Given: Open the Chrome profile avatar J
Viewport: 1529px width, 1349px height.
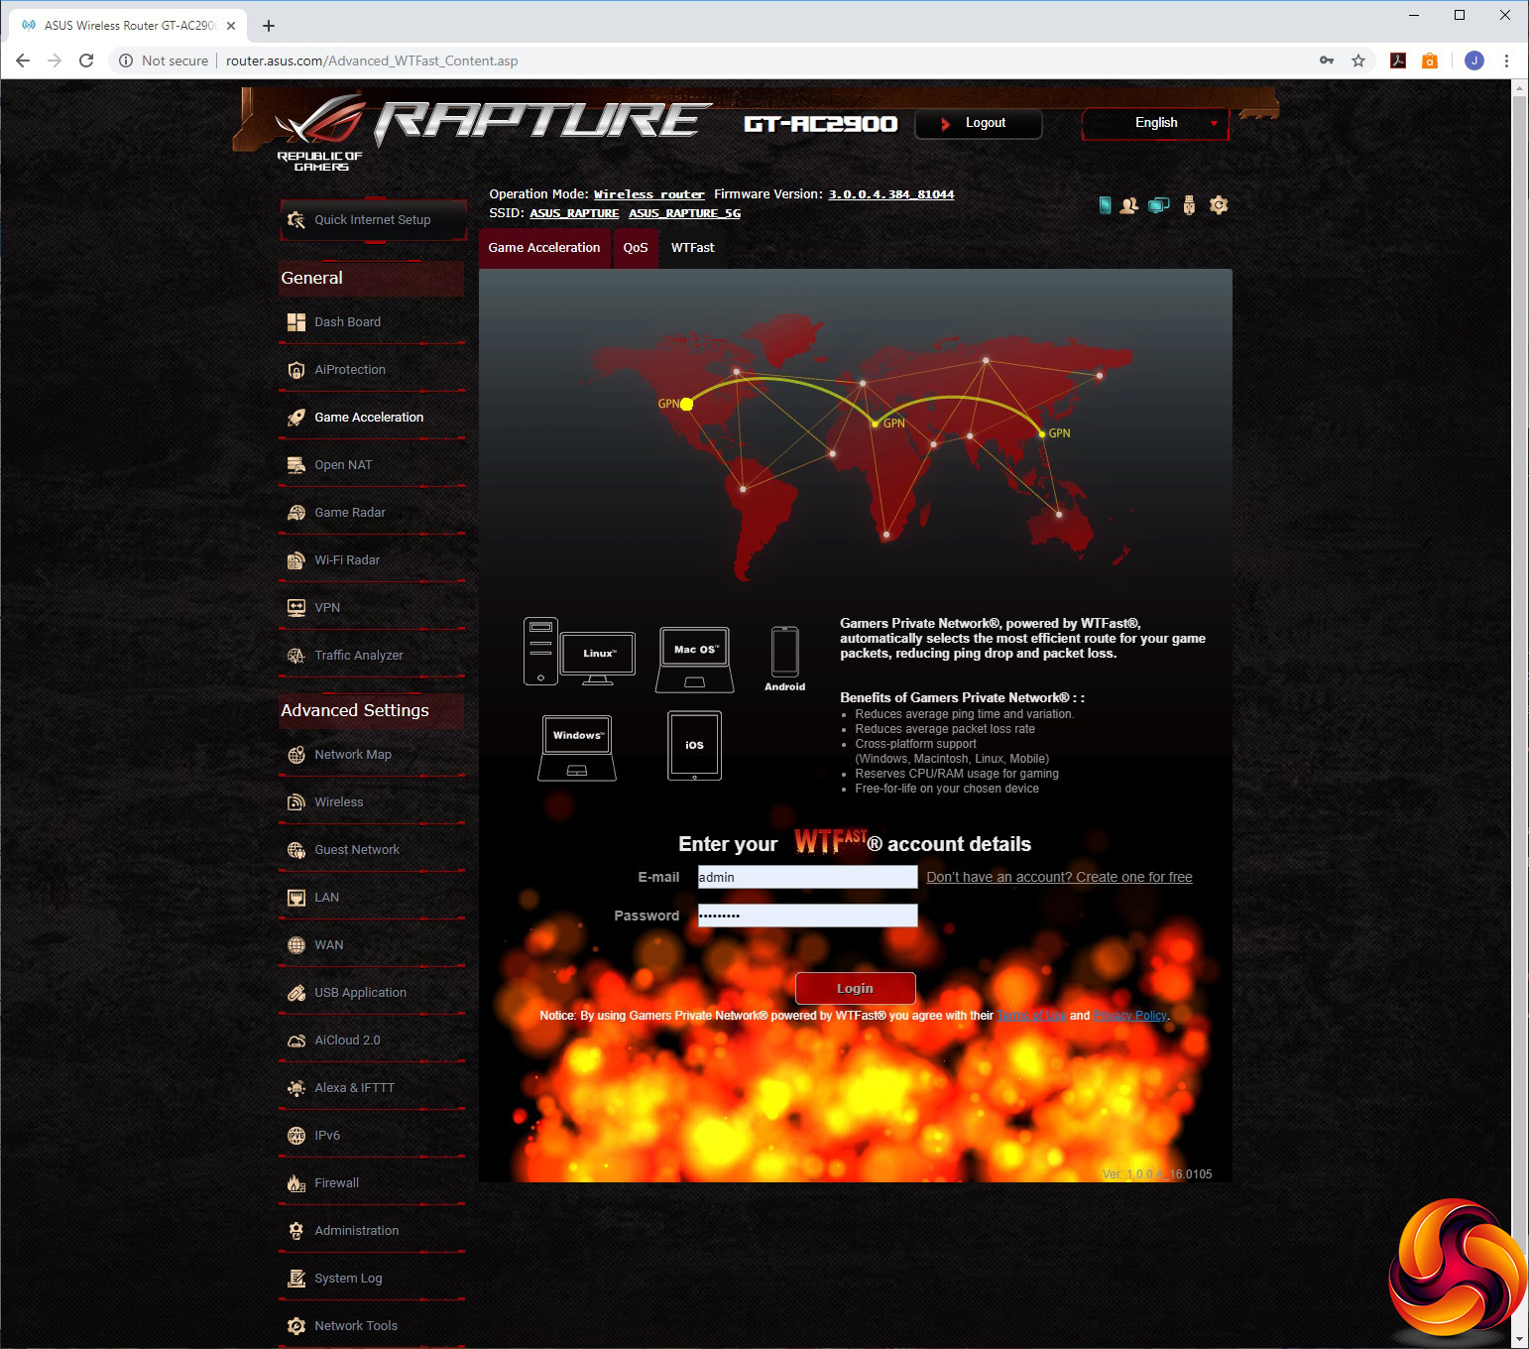Looking at the screenshot, I should 1474,61.
